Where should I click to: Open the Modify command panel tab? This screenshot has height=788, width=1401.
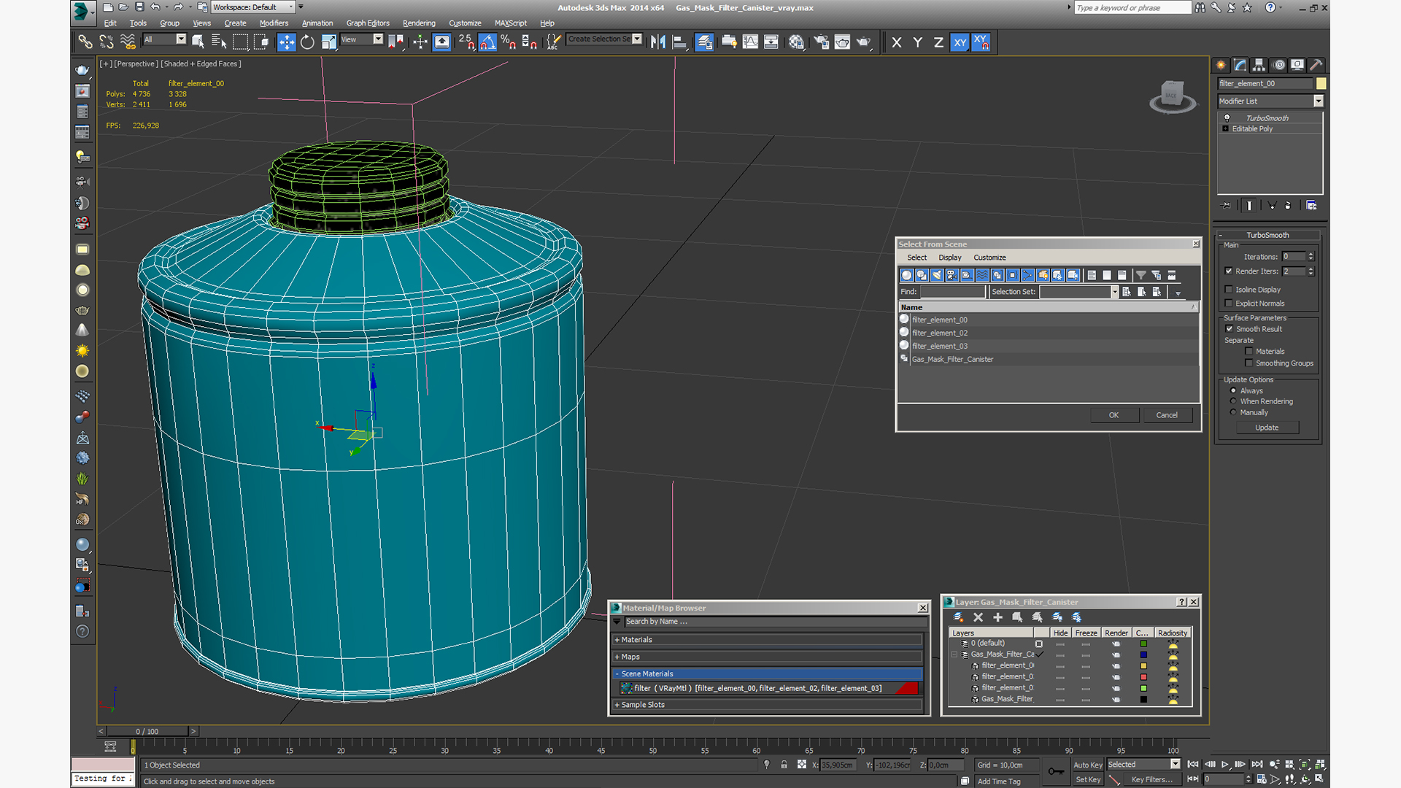tap(1240, 65)
